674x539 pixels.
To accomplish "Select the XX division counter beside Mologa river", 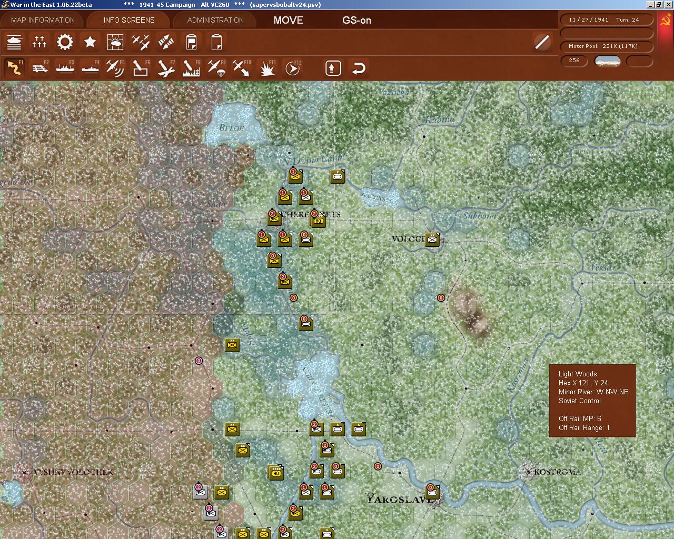I will [232, 345].
